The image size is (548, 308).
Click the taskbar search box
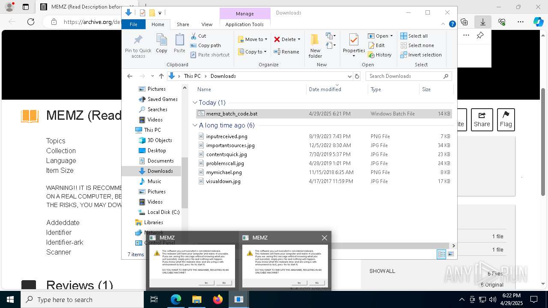[82, 299]
